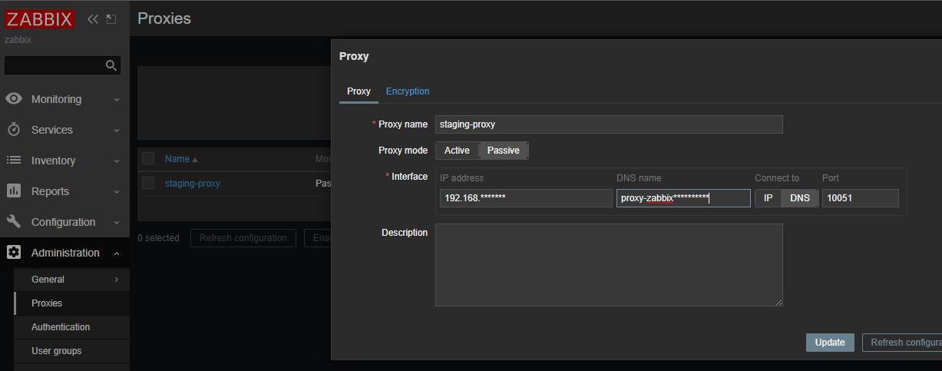Click Refresh configuration in the dialog

(x=902, y=343)
